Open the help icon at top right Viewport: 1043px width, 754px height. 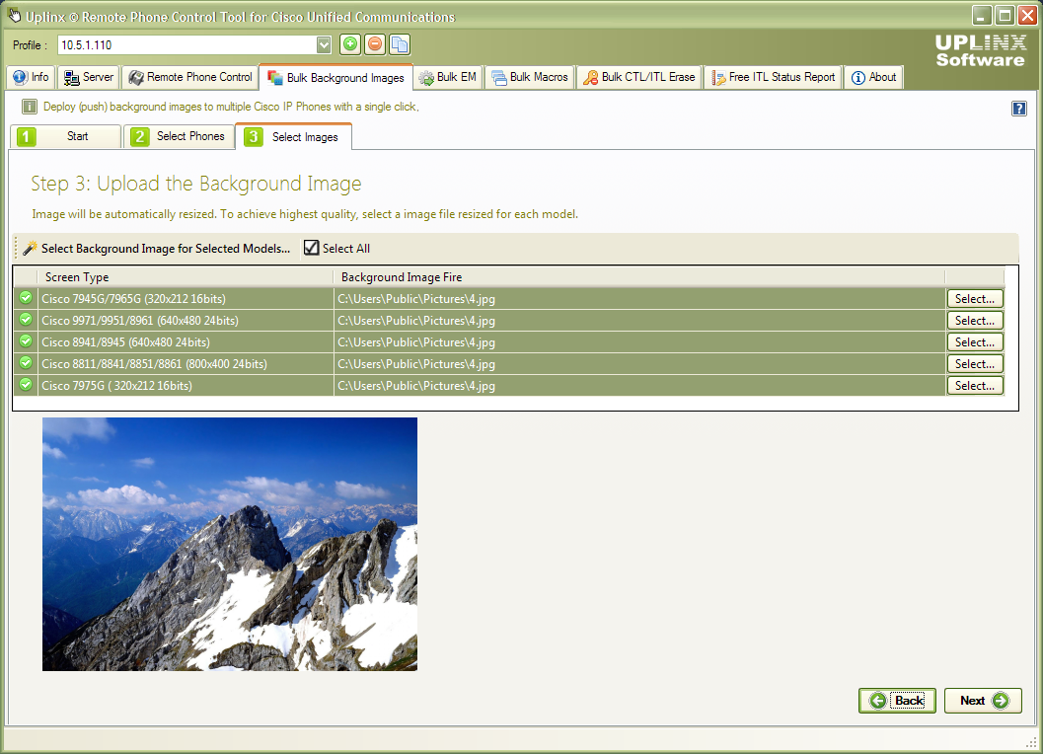pyautogui.click(x=1018, y=108)
